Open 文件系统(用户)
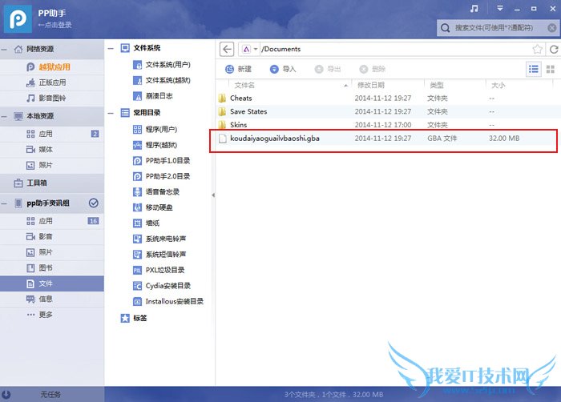 162,65
